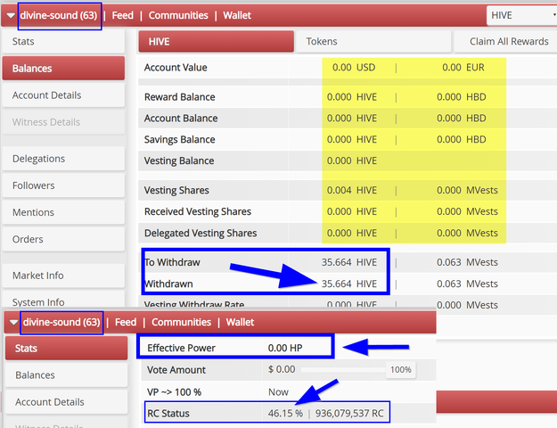Click the To Withdraw 0.063 MVests value

pos(467,262)
